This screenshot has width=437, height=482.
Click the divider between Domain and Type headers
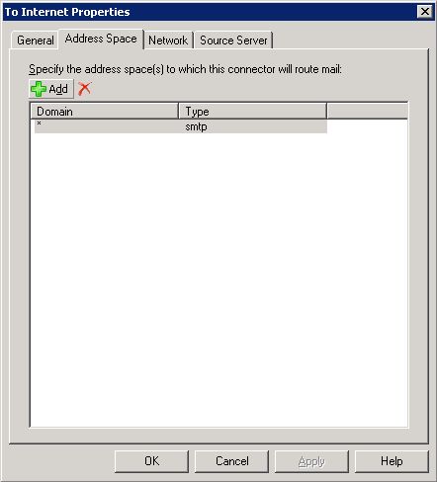coord(178,112)
